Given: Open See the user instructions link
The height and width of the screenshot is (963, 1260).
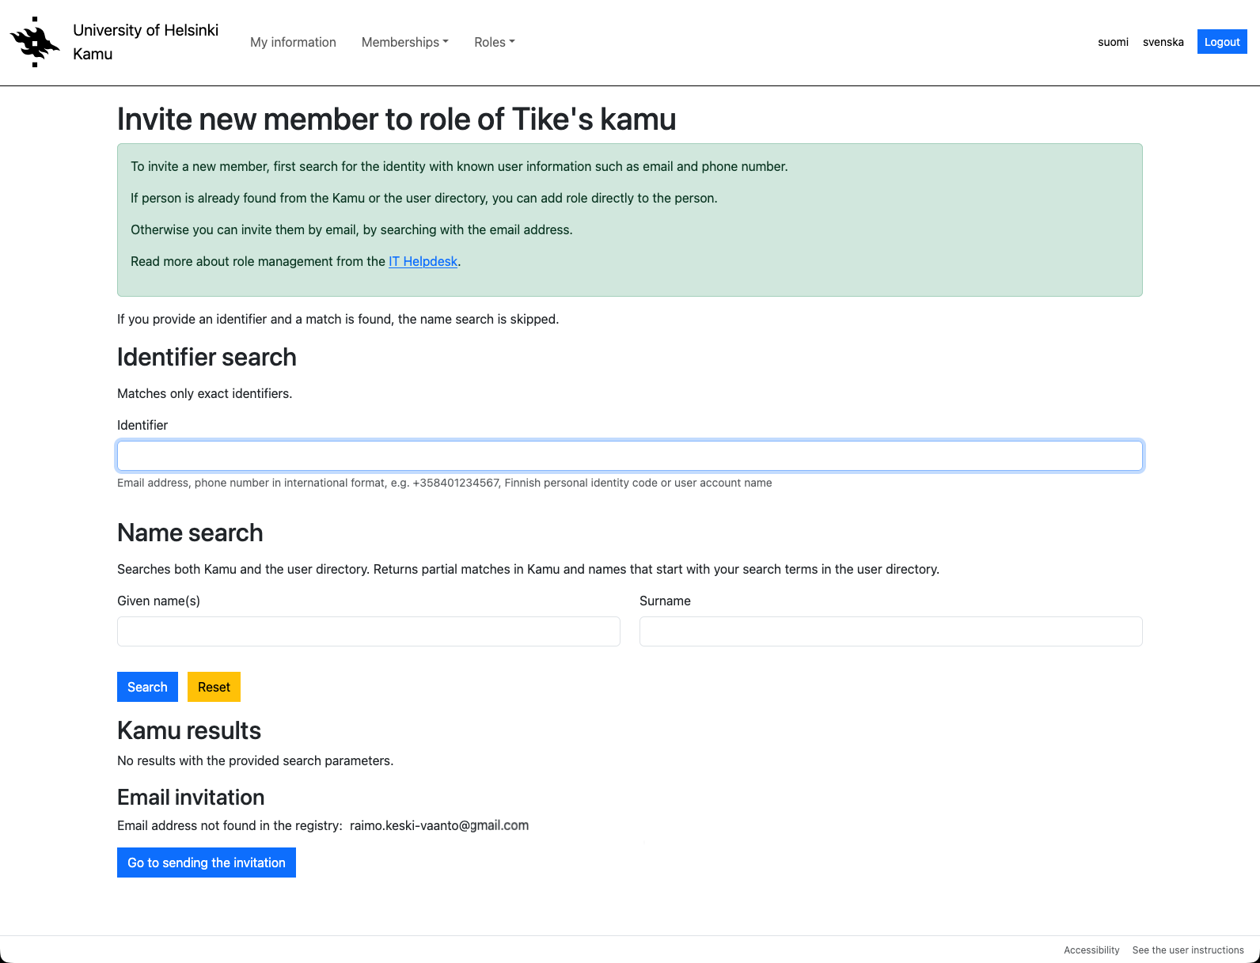Looking at the screenshot, I should [x=1187, y=950].
